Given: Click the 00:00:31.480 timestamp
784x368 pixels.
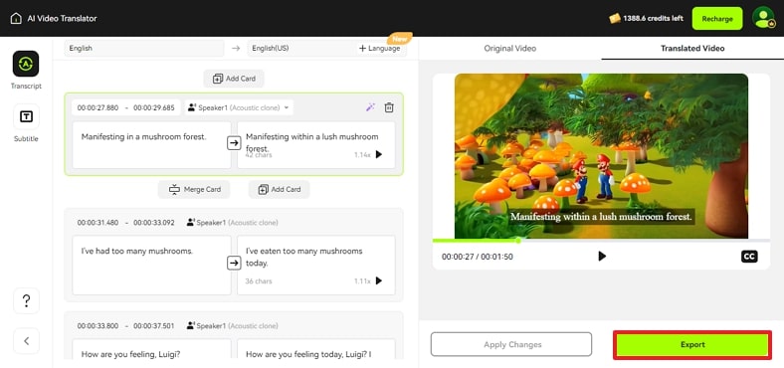Looking at the screenshot, I should (98, 223).
